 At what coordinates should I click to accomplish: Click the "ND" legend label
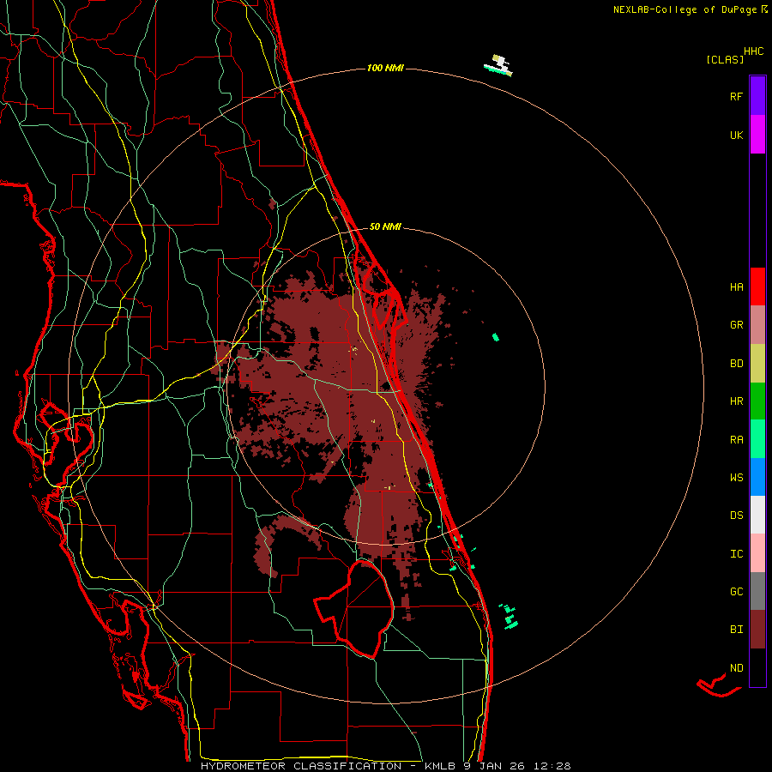click(736, 668)
